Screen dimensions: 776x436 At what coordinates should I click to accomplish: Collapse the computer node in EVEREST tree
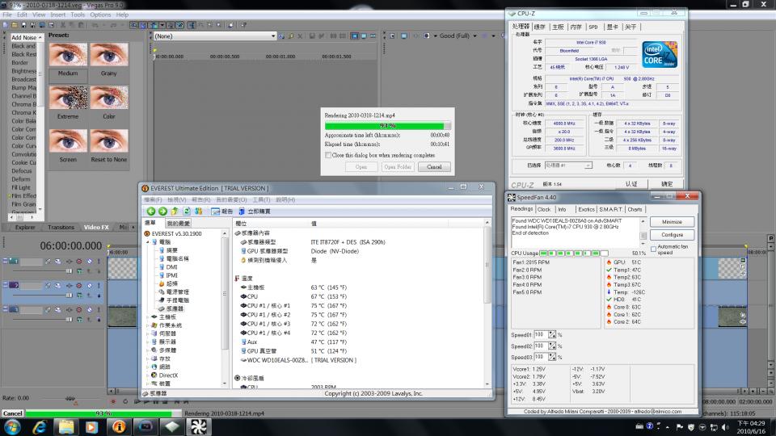pos(147,241)
